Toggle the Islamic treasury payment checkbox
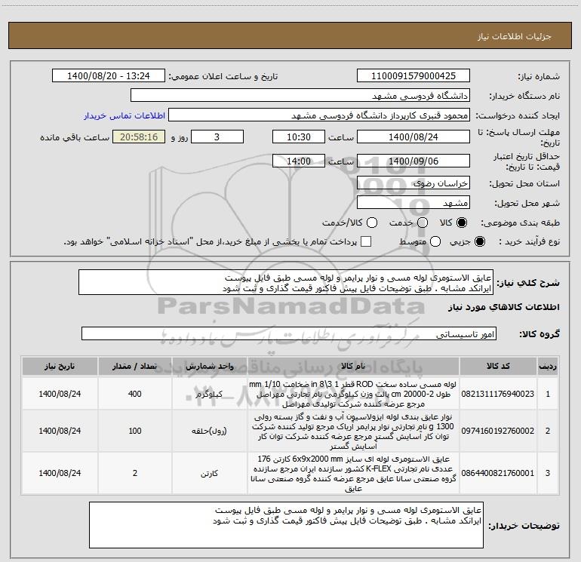Image resolution: width=581 pixels, height=562 pixels. tap(366, 241)
